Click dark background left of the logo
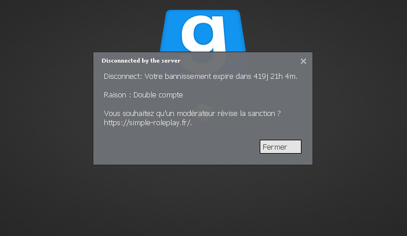Image resolution: width=407 pixels, height=236 pixels. [78, 26]
